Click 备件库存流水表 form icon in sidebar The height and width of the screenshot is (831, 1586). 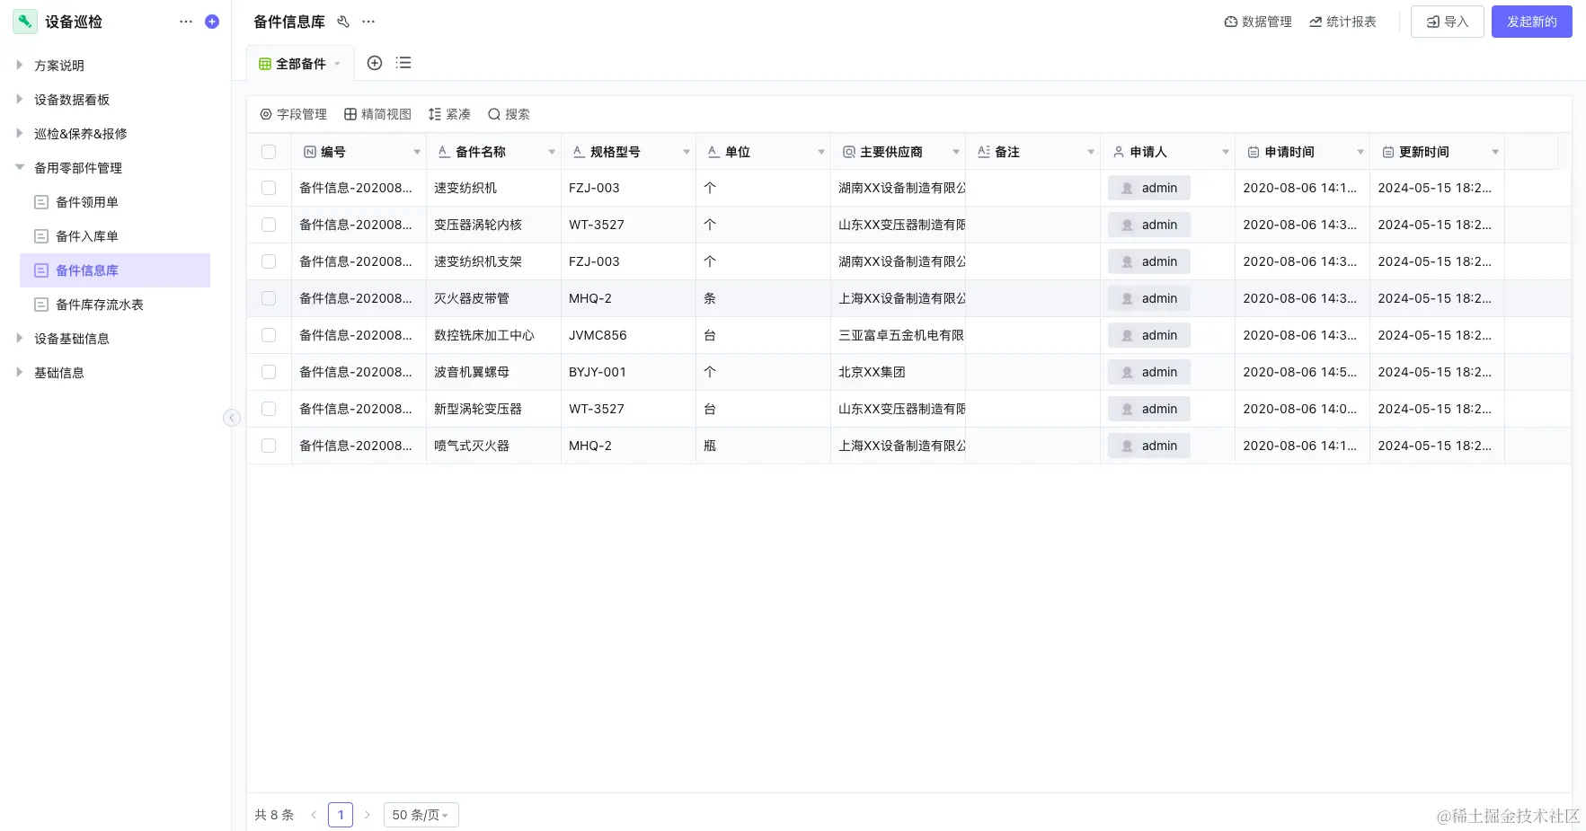pos(41,305)
